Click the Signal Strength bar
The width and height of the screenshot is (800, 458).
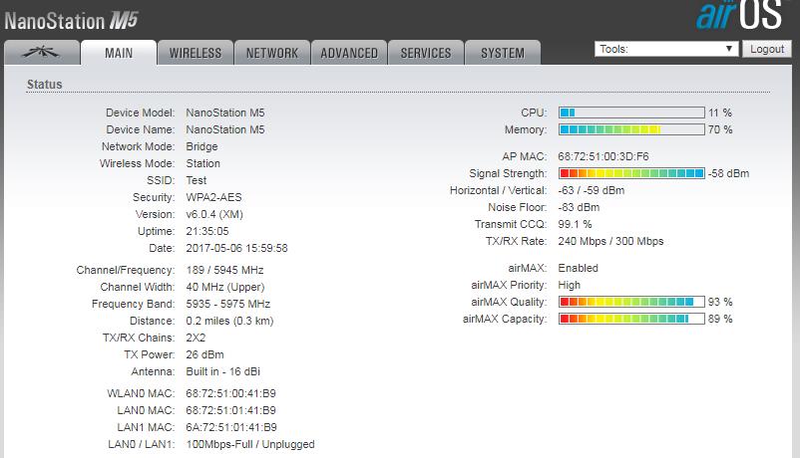point(630,173)
